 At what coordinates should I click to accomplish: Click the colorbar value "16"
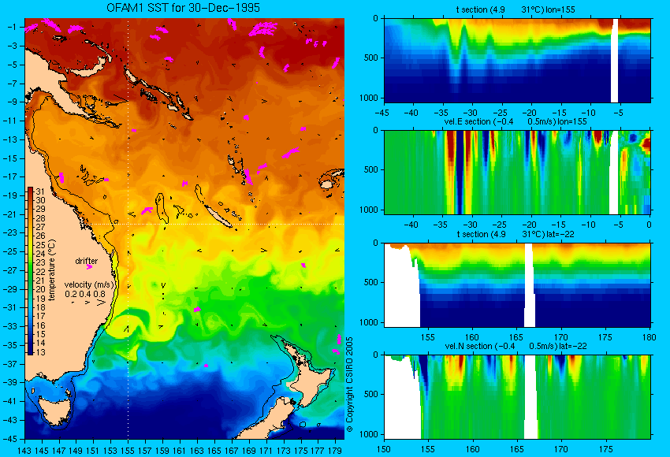point(40,325)
